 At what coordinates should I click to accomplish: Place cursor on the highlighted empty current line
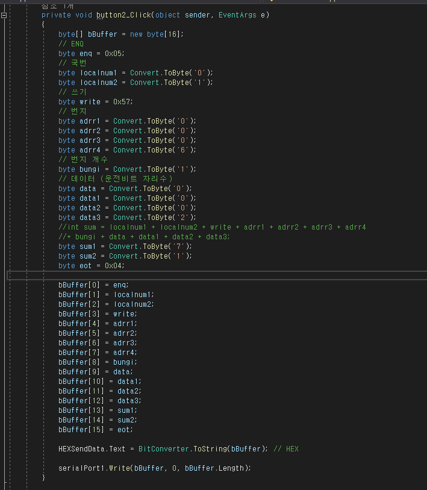(217, 275)
